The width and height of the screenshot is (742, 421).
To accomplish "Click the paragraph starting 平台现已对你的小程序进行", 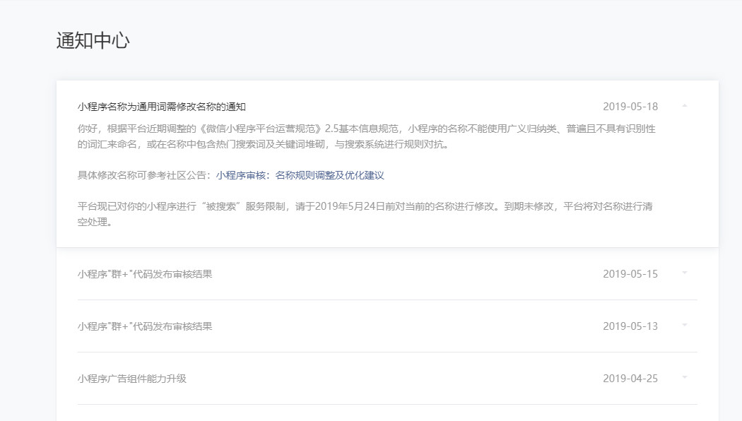I will [x=365, y=214].
